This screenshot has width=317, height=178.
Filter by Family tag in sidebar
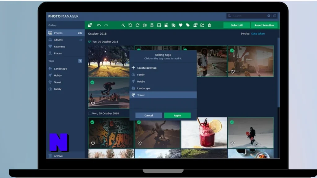65,89
